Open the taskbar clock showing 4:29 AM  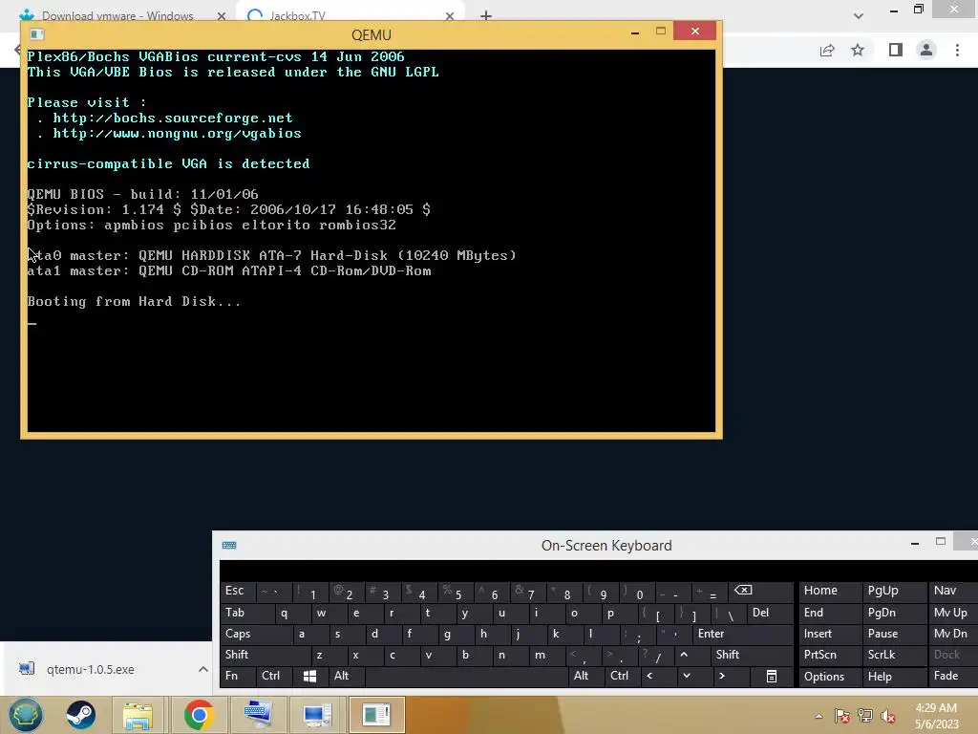(936, 716)
